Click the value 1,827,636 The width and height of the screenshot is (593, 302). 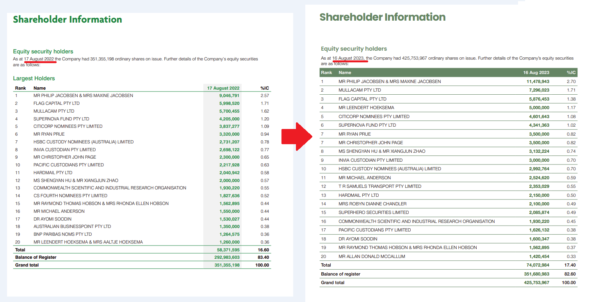point(230,196)
